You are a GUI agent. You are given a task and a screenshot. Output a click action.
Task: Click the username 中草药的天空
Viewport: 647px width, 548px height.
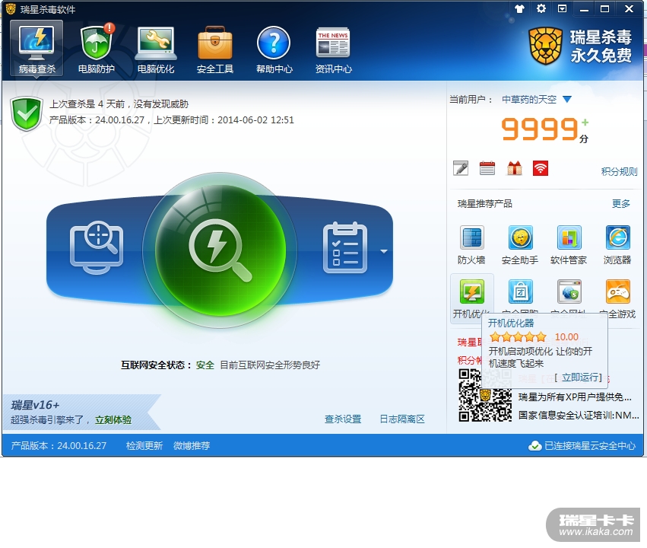(529, 100)
